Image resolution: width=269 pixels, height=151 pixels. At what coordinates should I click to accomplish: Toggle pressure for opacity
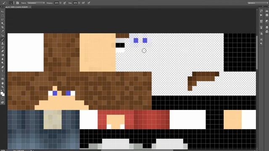(x=65, y=3)
